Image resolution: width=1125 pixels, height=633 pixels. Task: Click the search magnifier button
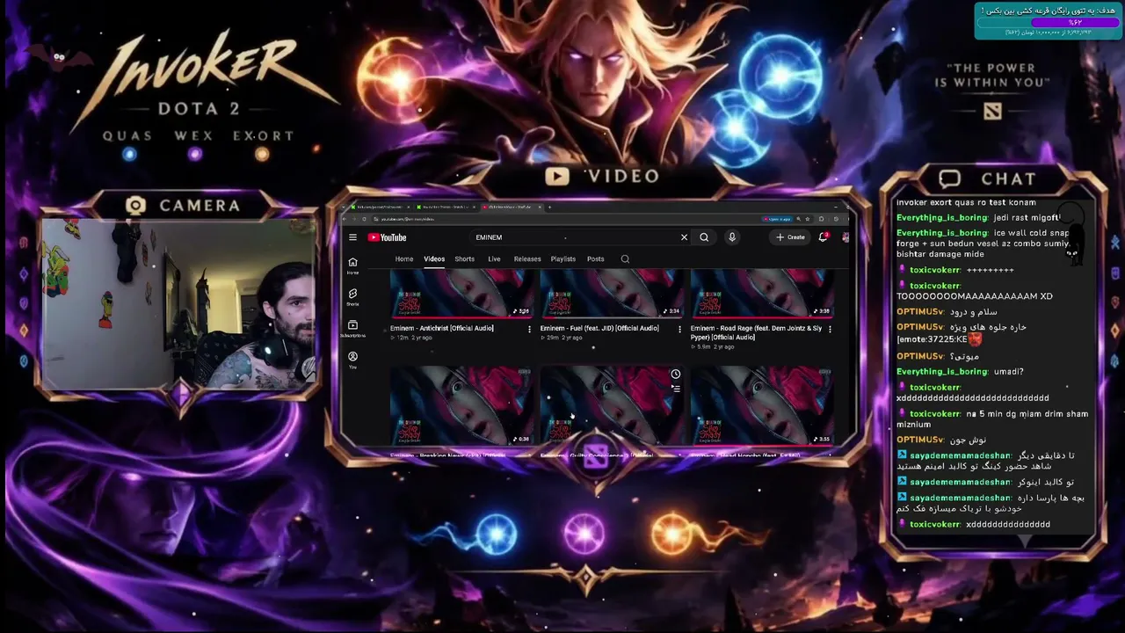click(704, 237)
